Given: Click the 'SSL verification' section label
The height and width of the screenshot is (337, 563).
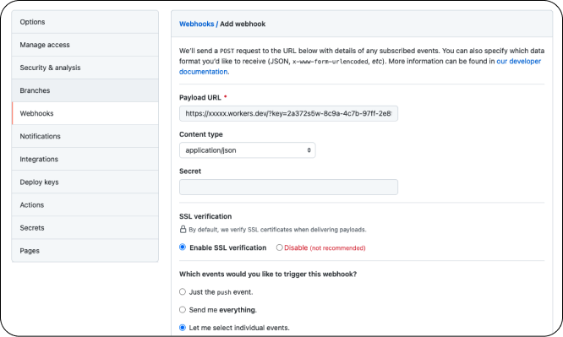Looking at the screenshot, I should tap(205, 216).
